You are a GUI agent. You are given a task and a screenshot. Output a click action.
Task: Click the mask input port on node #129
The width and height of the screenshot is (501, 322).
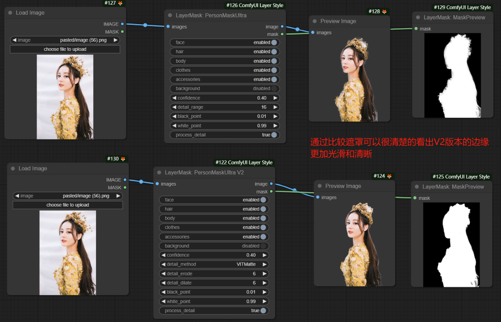pyautogui.click(x=416, y=29)
